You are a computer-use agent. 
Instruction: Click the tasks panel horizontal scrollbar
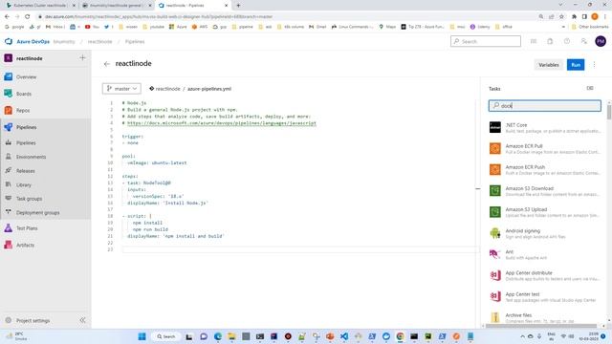click(x=540, y=326)
